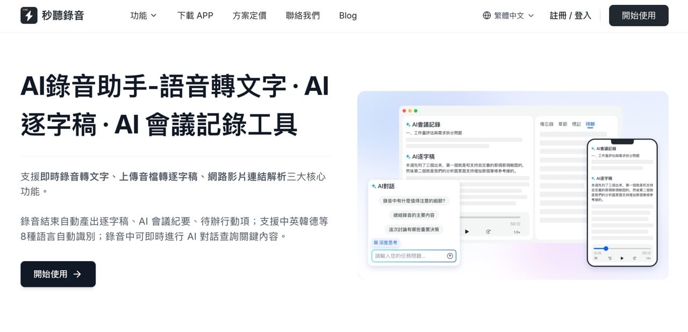Image resolution: width=688 pixels, height=332 pixels.
Task: Click the bookmark icon on the phone player
Action: (x=595, y=258)
